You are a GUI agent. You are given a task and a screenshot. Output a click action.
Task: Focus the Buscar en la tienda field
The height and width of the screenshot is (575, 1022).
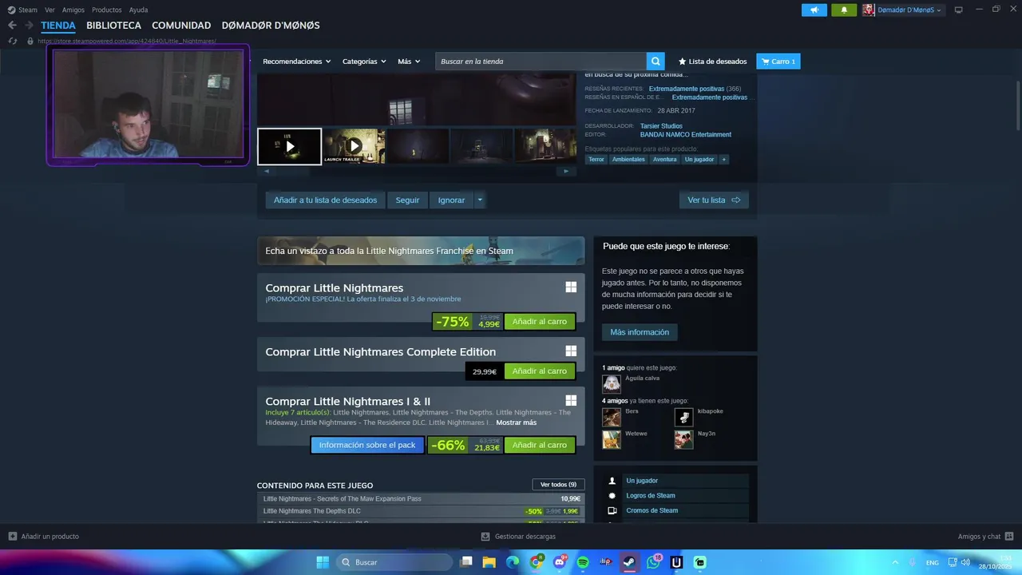(x=541, y=61)
